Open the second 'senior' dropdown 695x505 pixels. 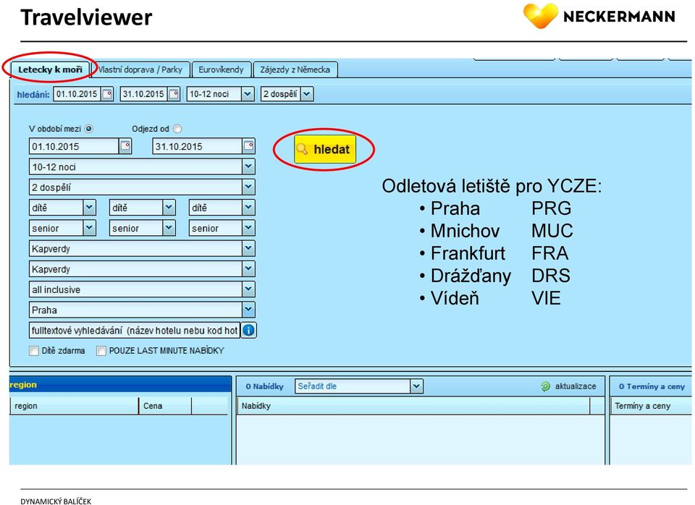click(169, 228)
